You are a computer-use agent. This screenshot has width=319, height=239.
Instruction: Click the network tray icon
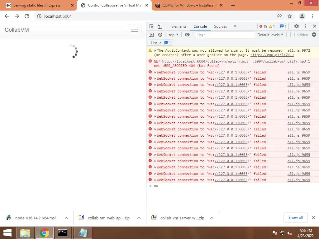click(282, 233)
